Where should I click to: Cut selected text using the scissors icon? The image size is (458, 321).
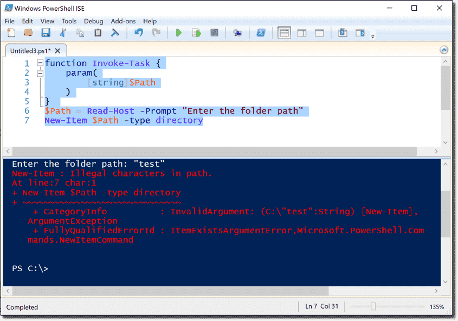(x=63, y=32)
